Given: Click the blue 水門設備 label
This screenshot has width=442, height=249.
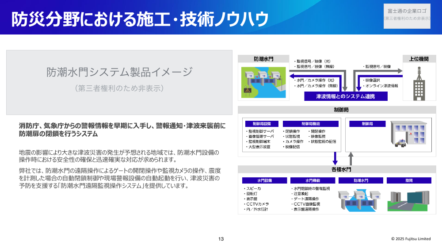Looking at the screenshot, I should [264, 180].
